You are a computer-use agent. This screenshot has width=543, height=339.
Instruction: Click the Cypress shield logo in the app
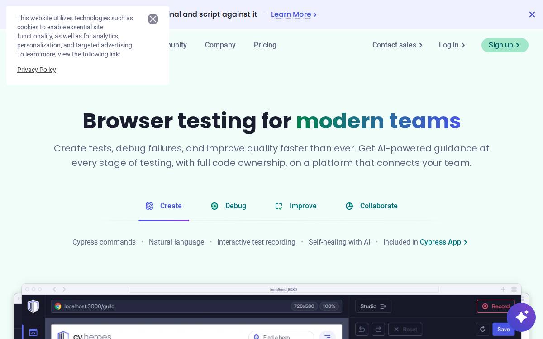coord(33,306)
